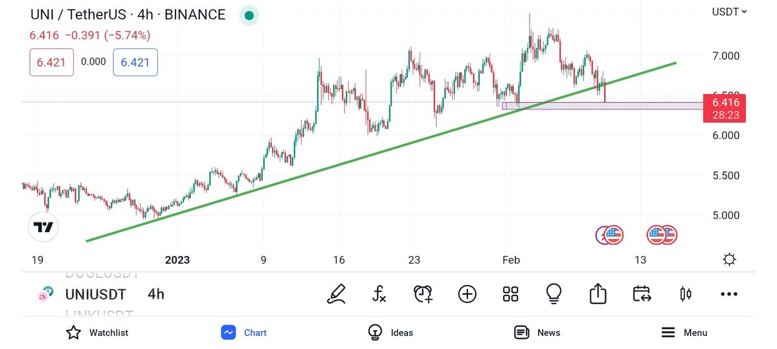
Task: Open the 4h timeframe selector
Action: 156,294
